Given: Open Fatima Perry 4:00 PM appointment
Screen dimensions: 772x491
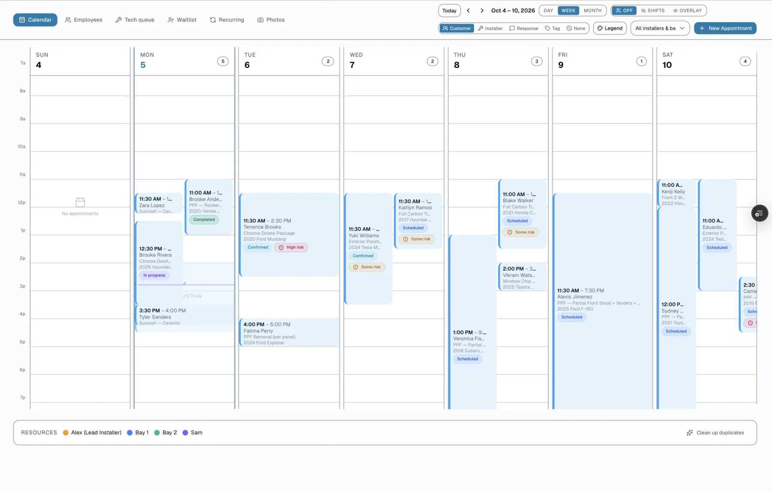Looking at the screenshot, I should pos(289,333).
